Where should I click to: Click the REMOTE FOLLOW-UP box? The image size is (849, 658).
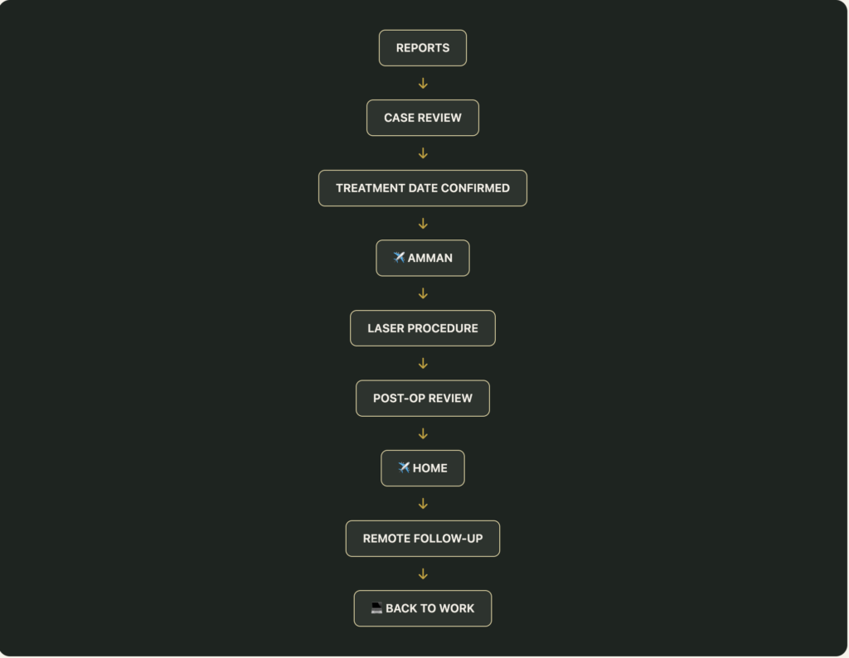point(423,539)
